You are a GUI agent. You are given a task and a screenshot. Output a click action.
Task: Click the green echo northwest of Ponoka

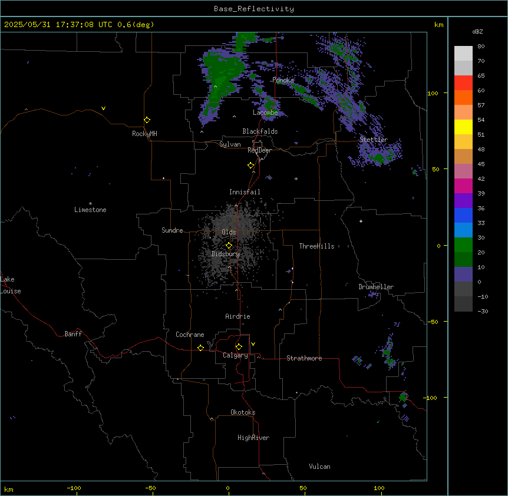pos(223,74)
